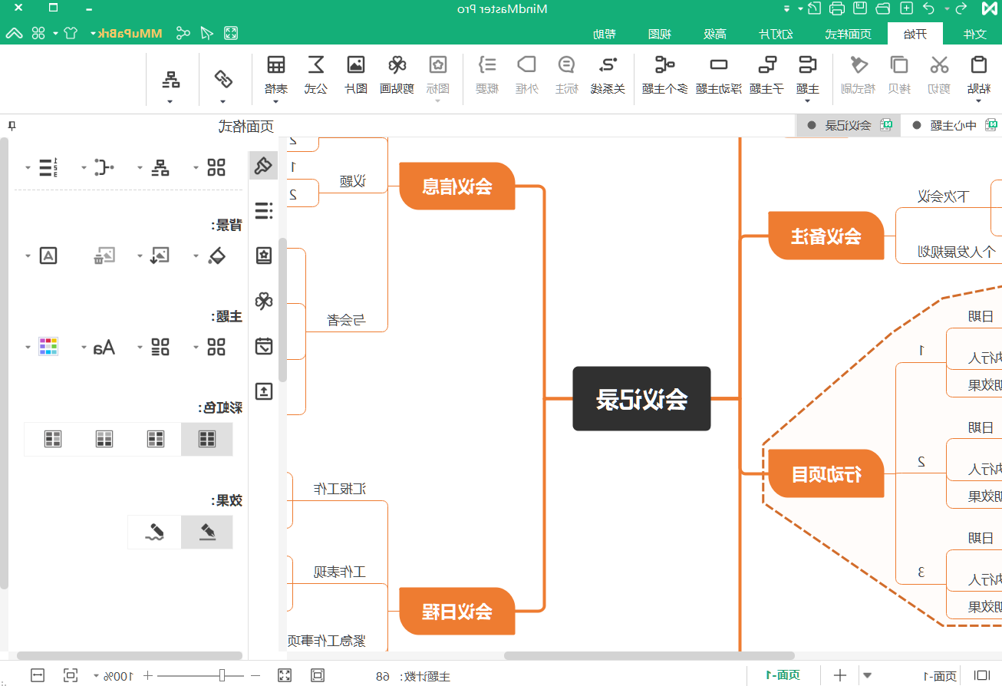Select the last rainbow (彩虹色) option
This screenshot has width=1002, height=686.
pyautogui.click(x=53, y=439)
